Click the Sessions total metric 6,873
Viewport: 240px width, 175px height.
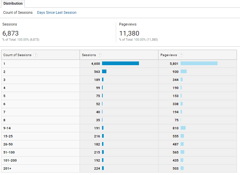tap(10, 33)
